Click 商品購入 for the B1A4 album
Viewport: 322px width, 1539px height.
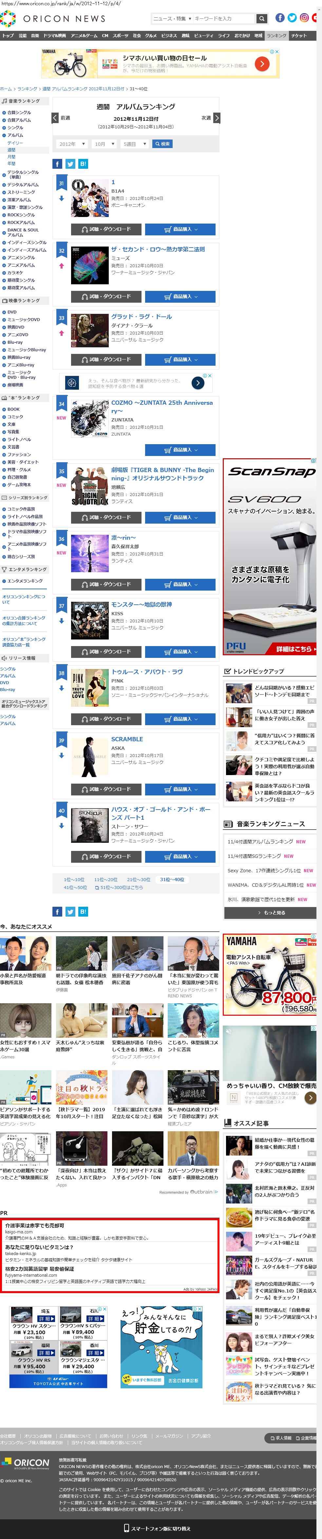pos(180,229)
